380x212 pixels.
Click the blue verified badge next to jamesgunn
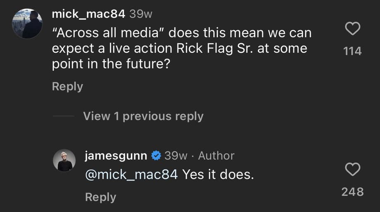click(156, 156)
